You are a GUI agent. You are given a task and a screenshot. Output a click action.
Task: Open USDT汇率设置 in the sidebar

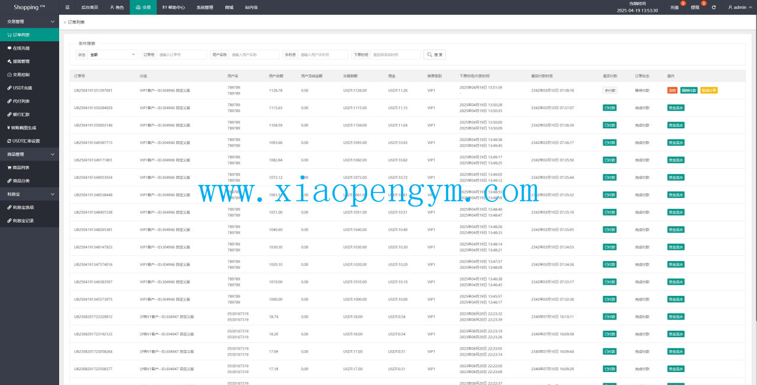point(30,141)
